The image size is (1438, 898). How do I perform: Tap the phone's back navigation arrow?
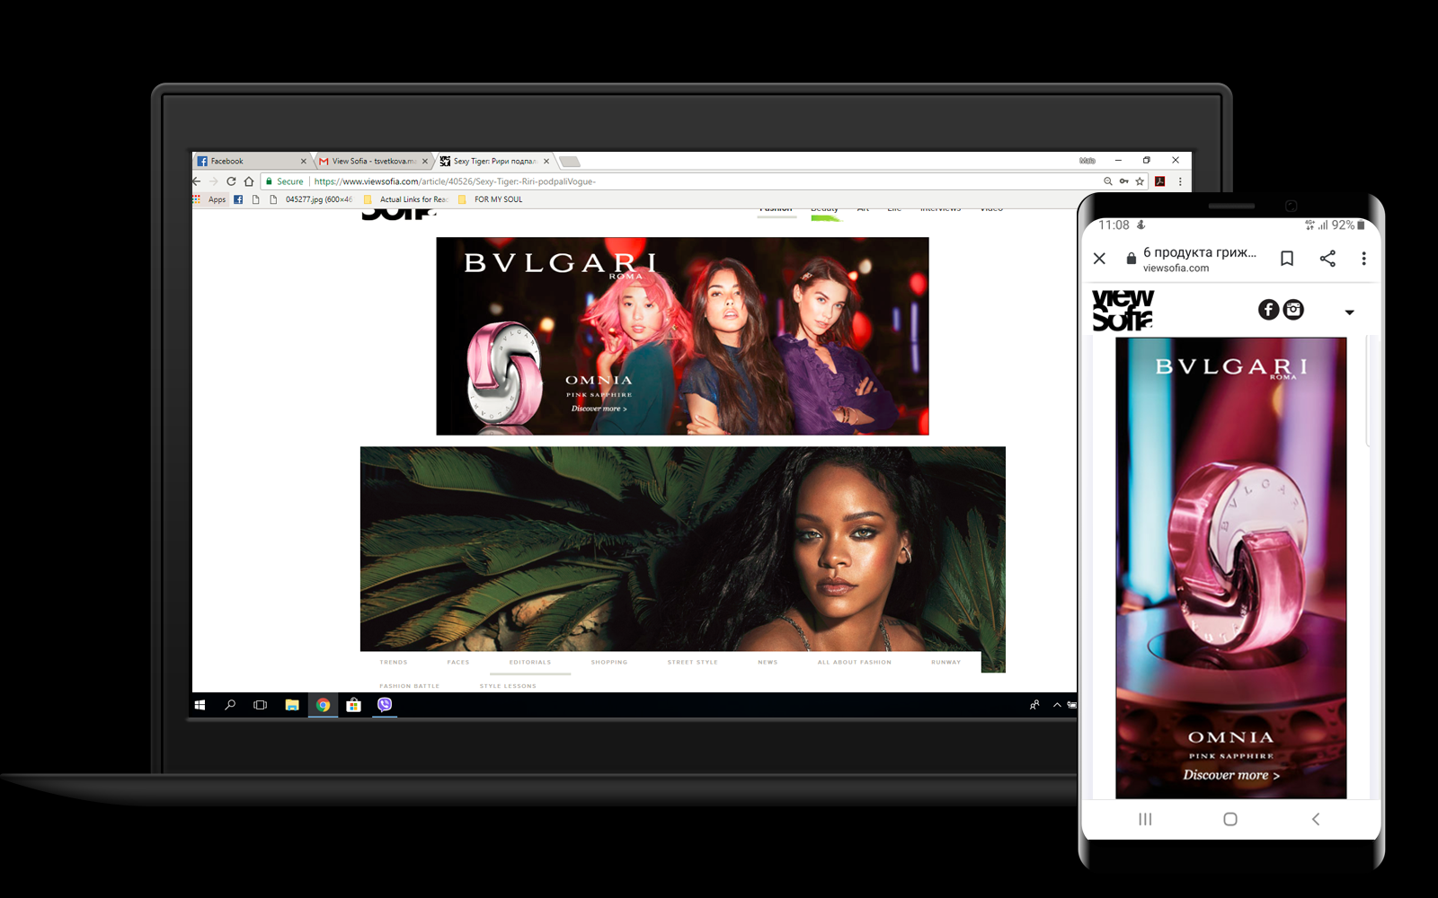click(x=1316, y=819)
